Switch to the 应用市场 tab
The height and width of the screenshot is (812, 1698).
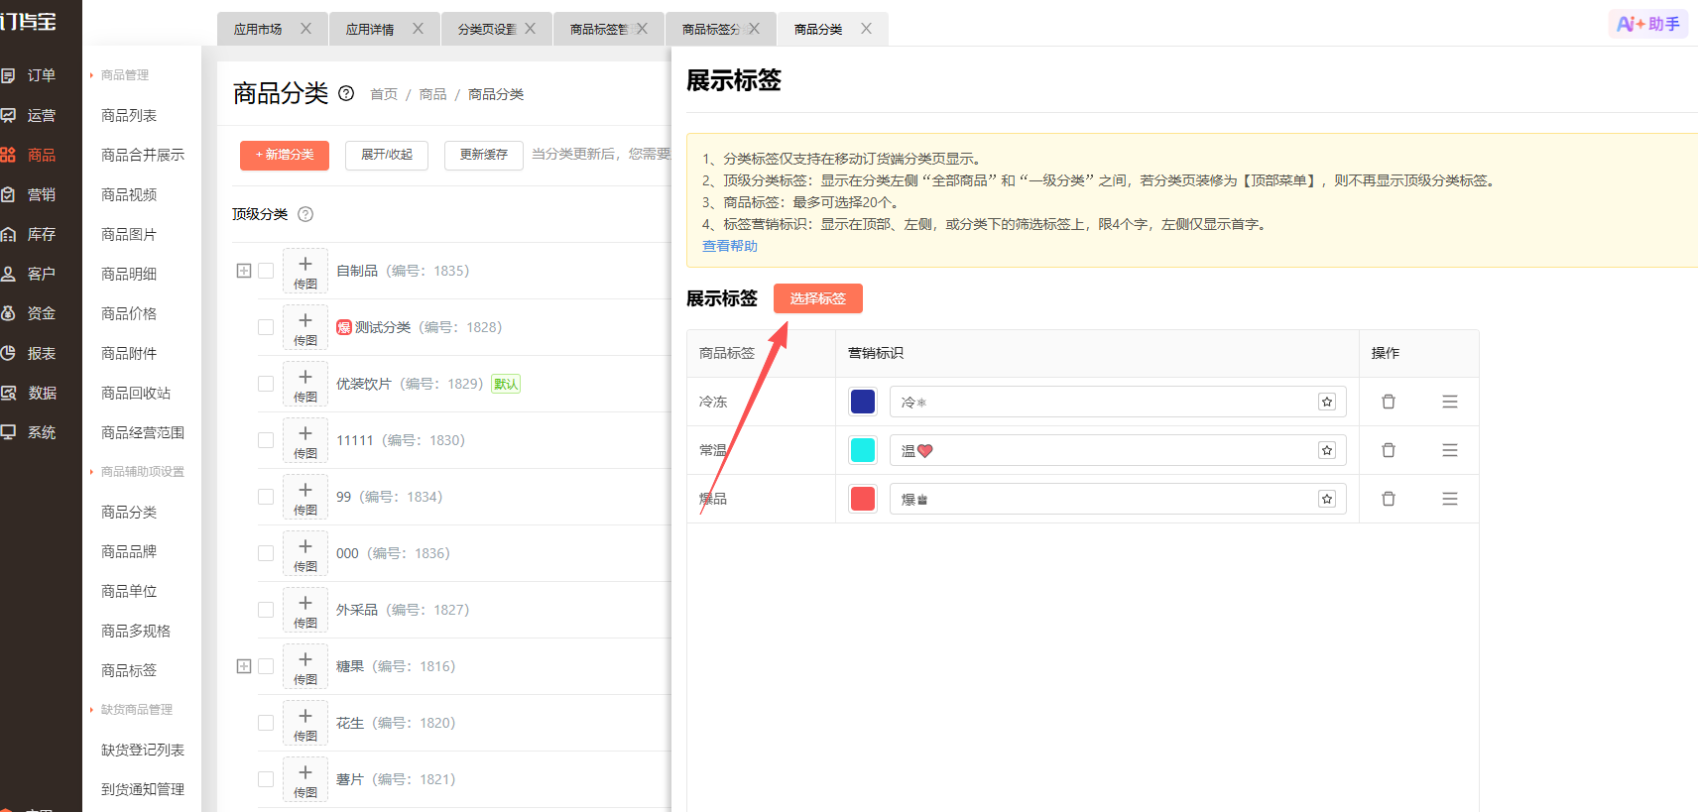[x=258, y=30]
